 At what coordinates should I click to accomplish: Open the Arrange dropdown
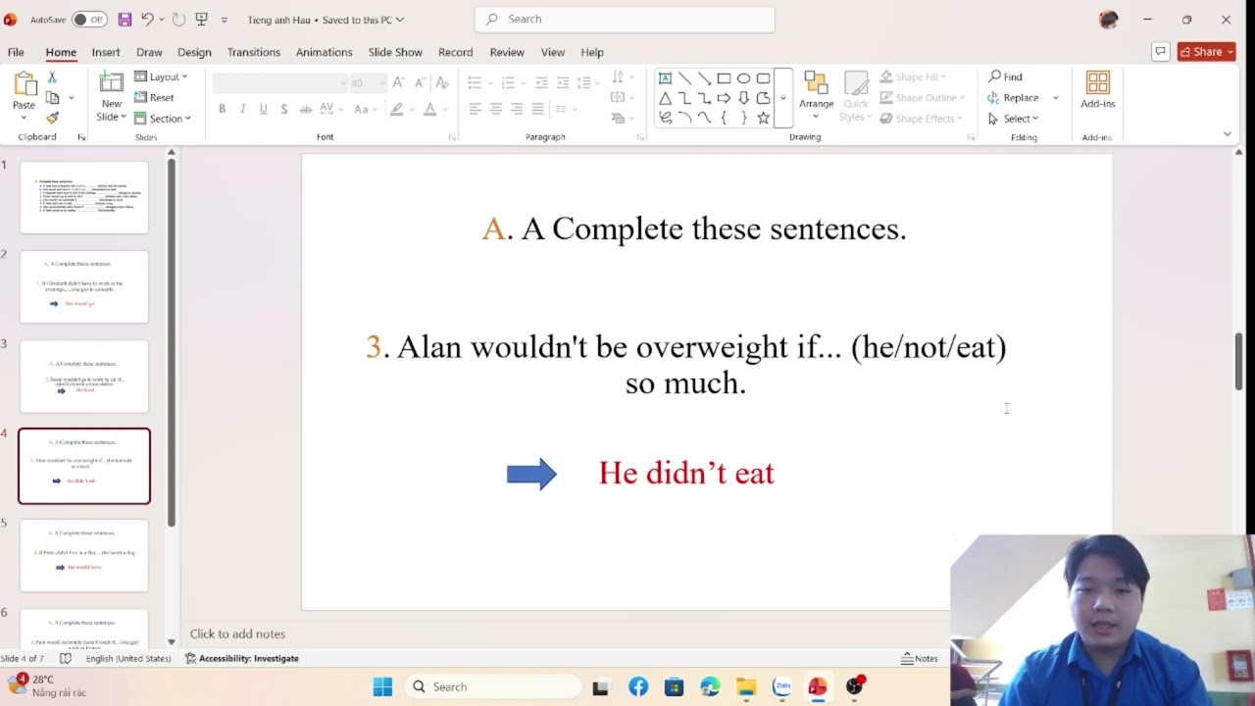(816, 96)
